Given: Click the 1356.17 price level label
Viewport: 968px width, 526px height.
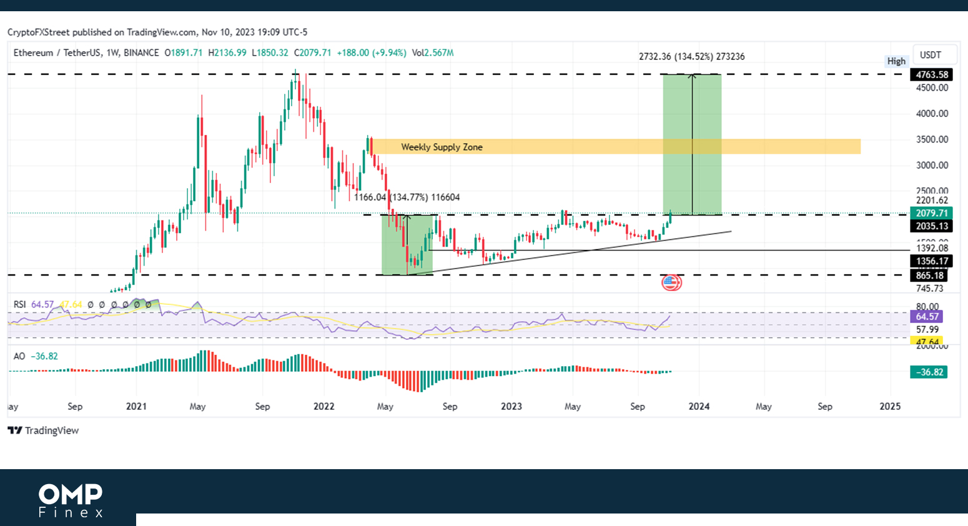Looking at the screenshot, I should (931, 261).
